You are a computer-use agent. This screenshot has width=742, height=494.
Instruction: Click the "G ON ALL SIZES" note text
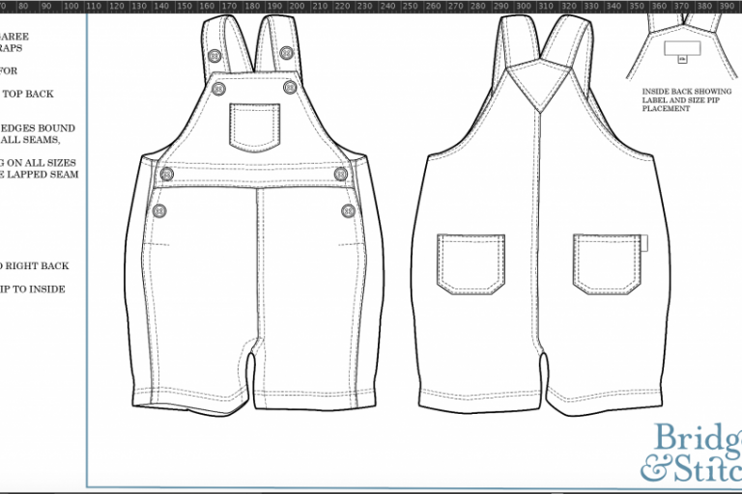pos(38,163)
